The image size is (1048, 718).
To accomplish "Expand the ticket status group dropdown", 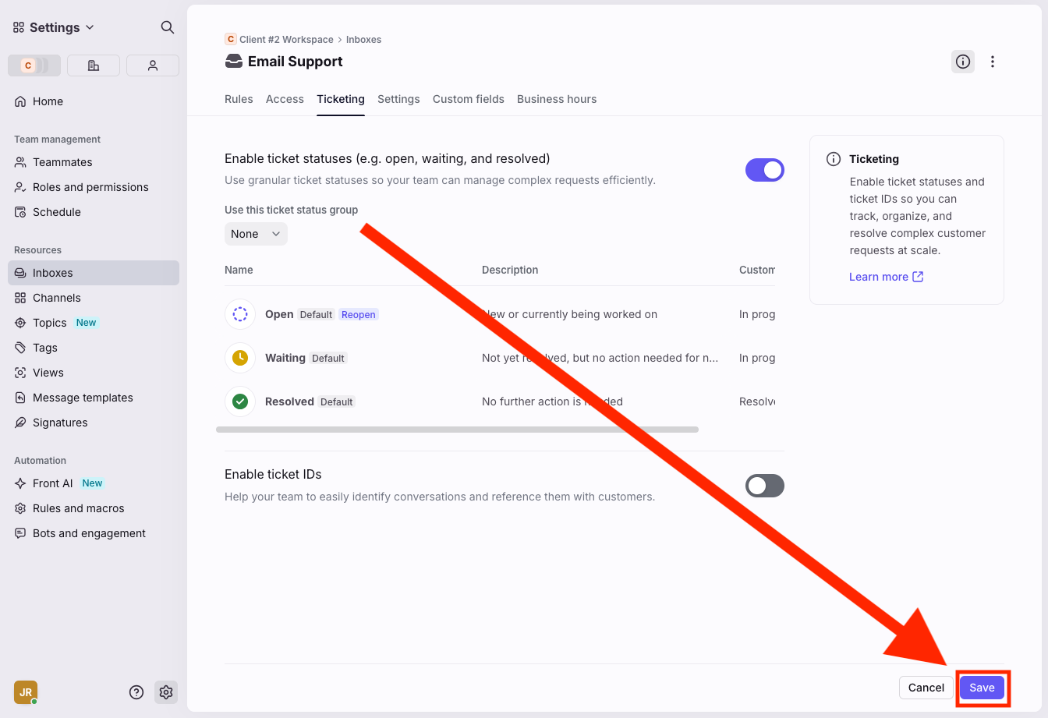I will pyautogui.click(x=256, y=234).
